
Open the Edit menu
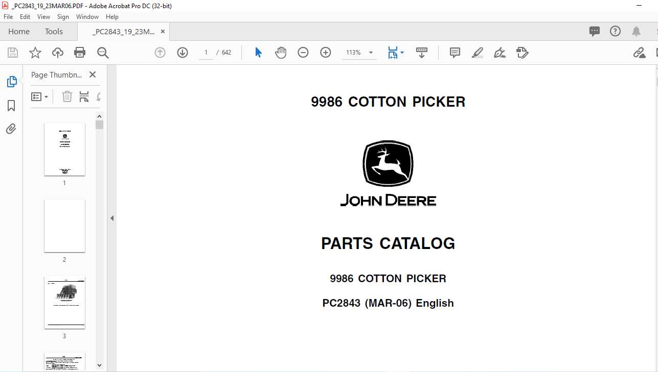point(25,17)
